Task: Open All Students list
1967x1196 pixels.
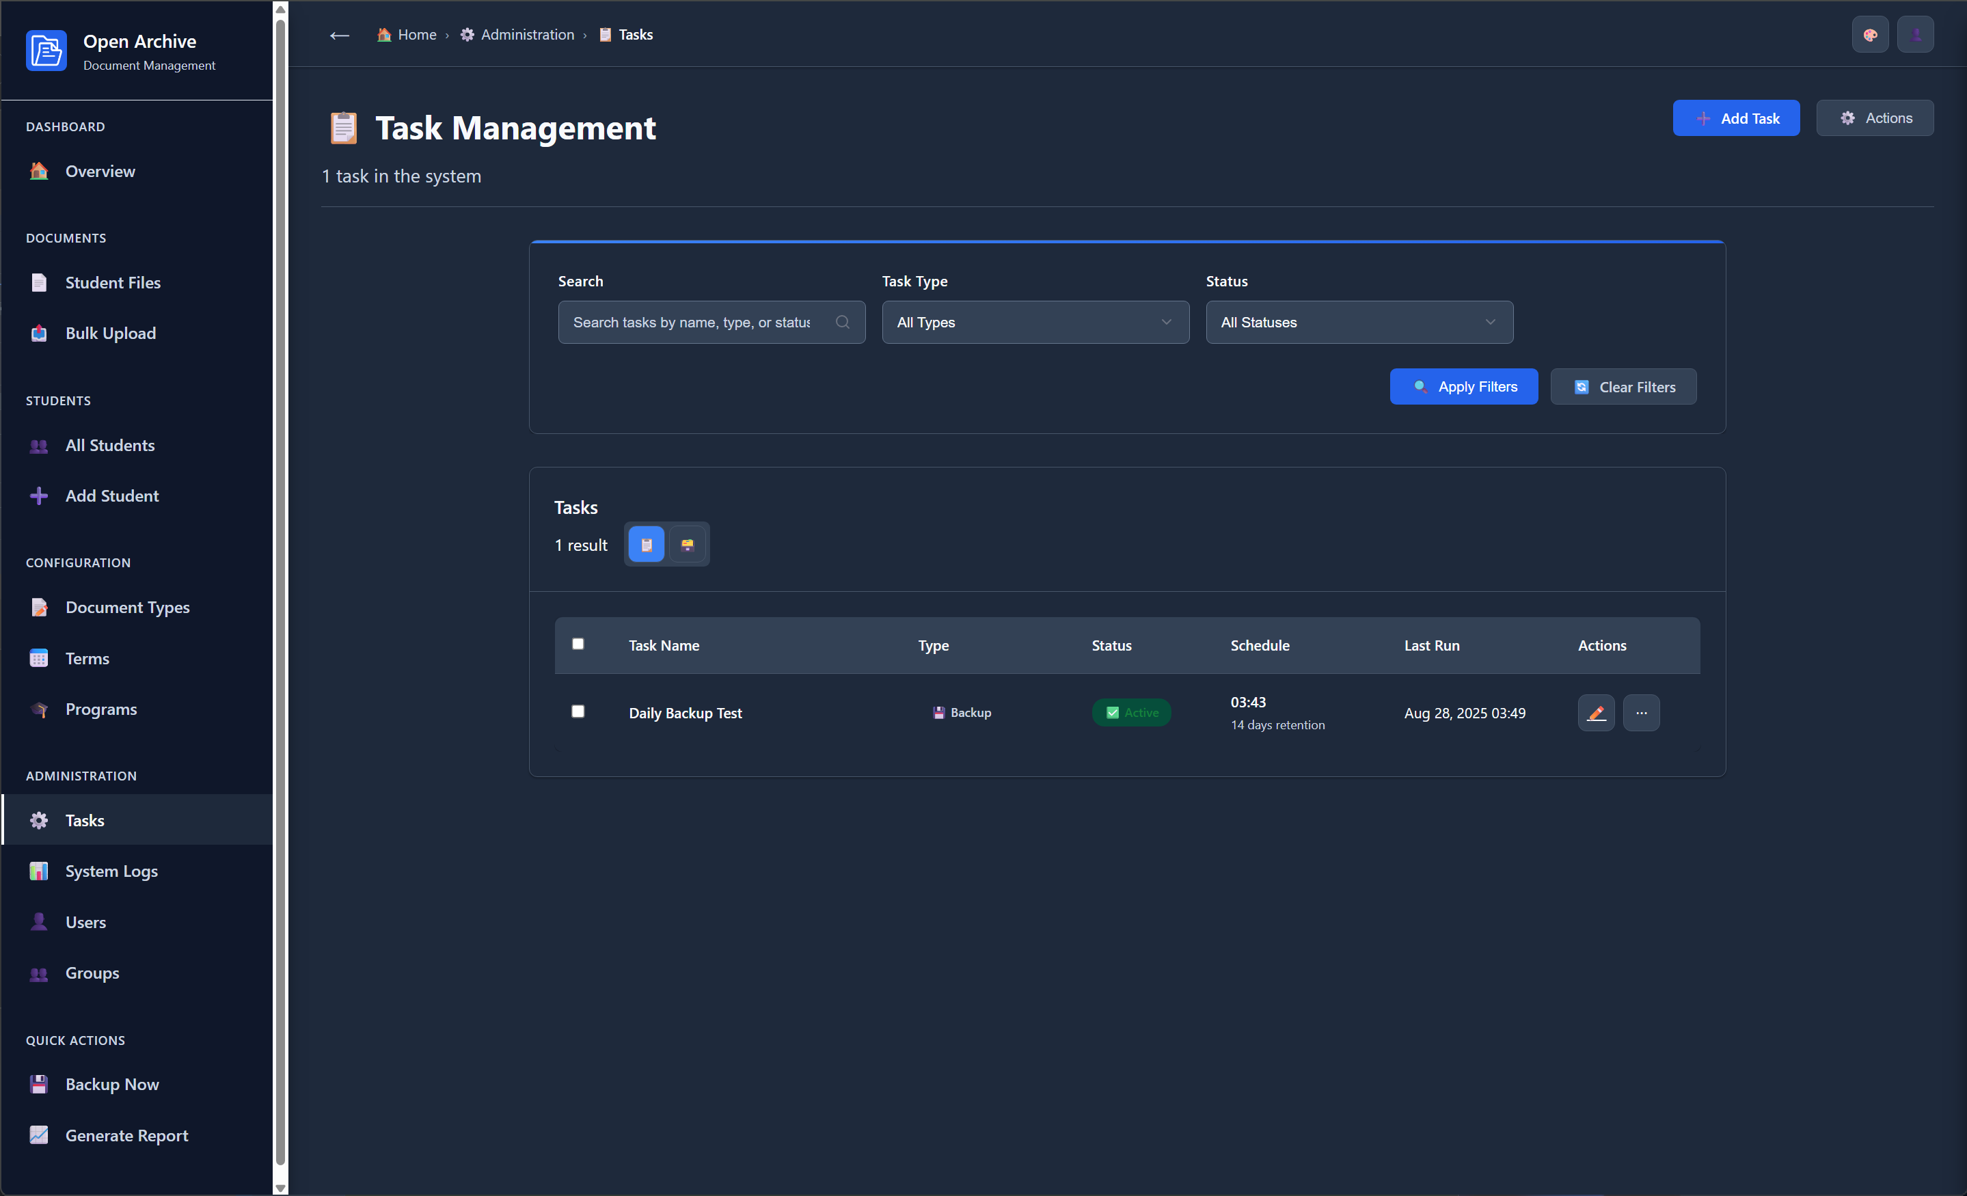Action: click(137, 446)
